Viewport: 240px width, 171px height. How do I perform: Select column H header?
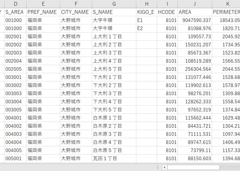147,4
